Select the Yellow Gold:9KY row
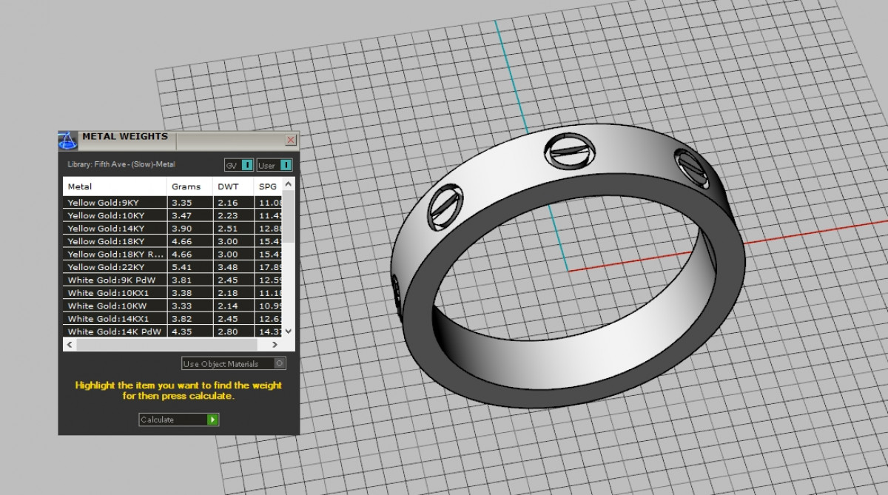888x495 pixels. pyautogui.click(x=114, y=202)
